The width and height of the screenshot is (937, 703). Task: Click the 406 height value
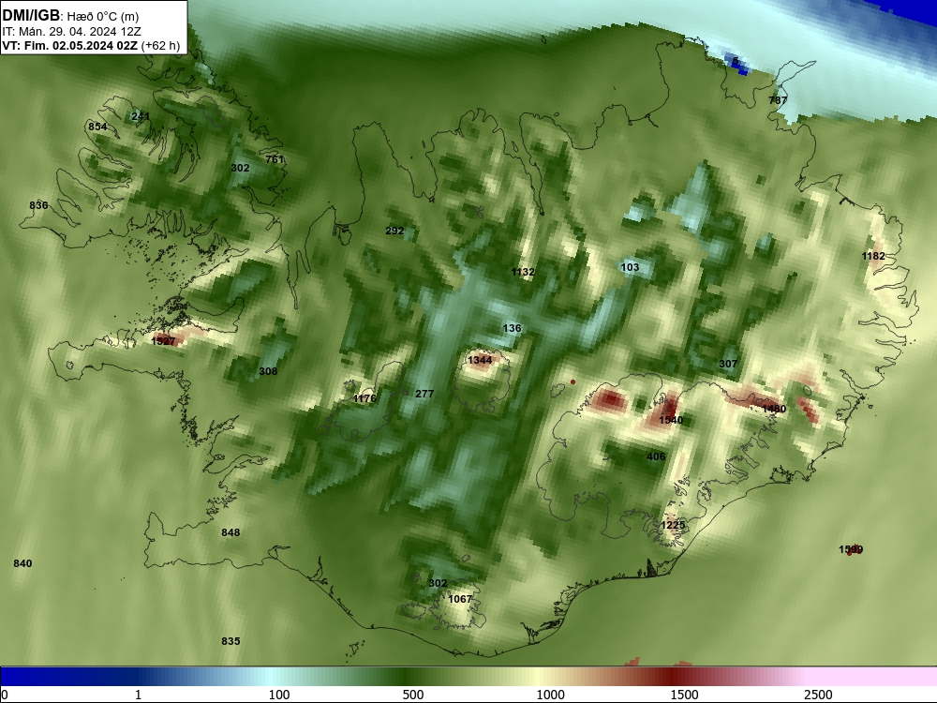tap(656, 456)
